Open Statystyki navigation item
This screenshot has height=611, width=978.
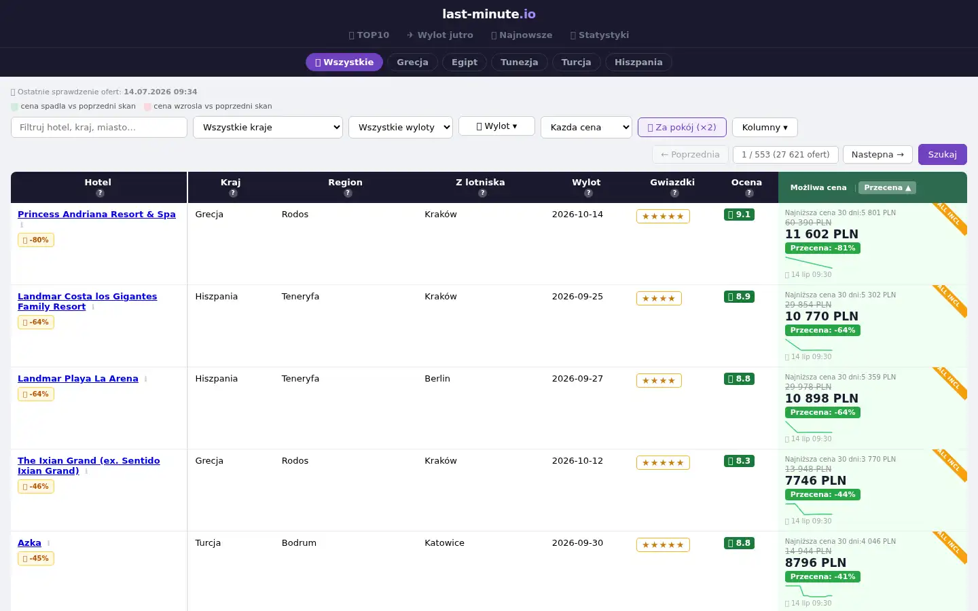600,35
